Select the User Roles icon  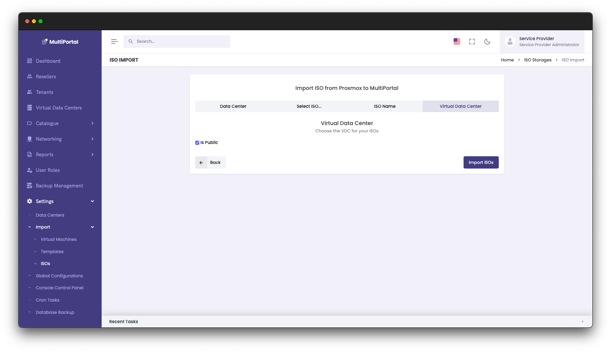[x=30, y=170]
